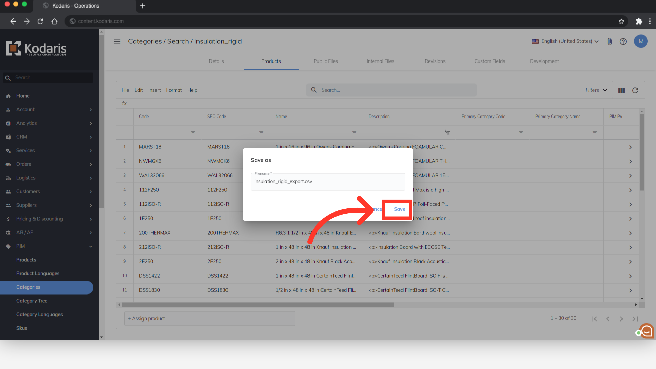The height and width of the screenshot is (369, 656).
Task: Click the Filename input field
Action: pos(328,182)
